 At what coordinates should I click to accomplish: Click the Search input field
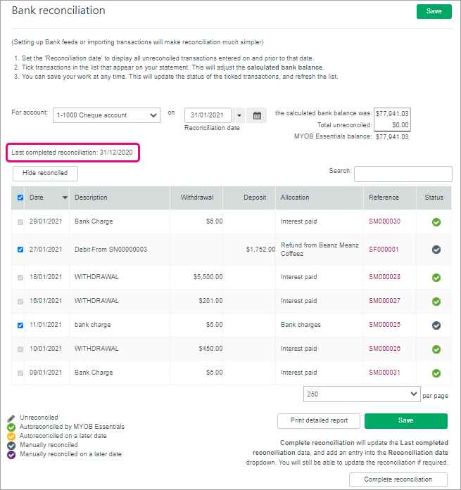(403, 174)
